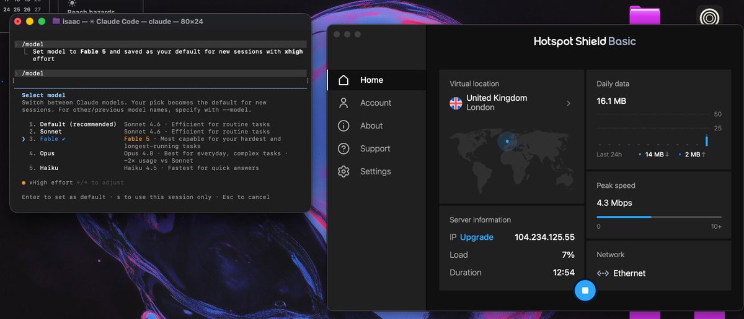Open the pink folder on the desktop
This screenshot has width=744, height=319.
[x=645, y=15]
